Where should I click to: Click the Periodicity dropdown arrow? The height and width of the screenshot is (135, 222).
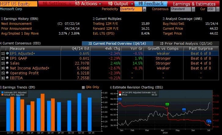click(x=144, y=9)
